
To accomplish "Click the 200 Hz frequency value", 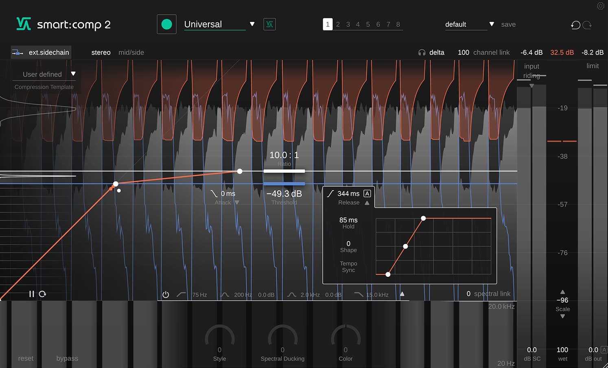I will pyautogui.click(x=243, y=295).
